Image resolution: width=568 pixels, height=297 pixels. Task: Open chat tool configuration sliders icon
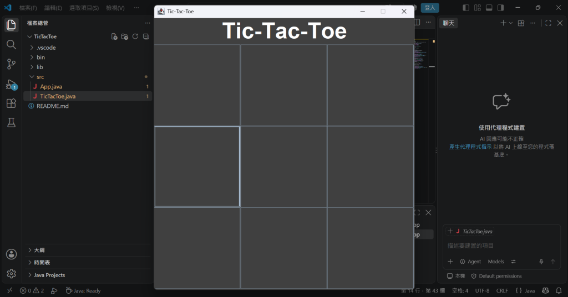513,262
